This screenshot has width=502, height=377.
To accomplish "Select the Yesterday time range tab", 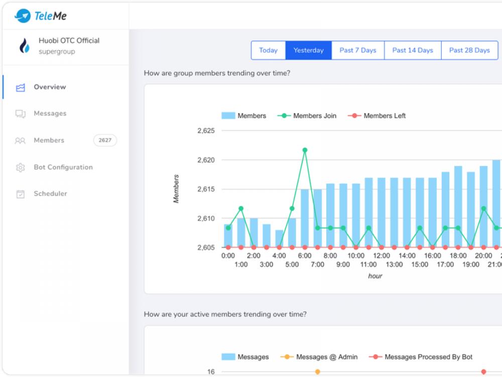I will [x=308, y=50].
